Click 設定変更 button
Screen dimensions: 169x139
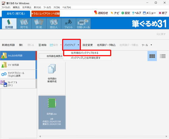(88, 45)
